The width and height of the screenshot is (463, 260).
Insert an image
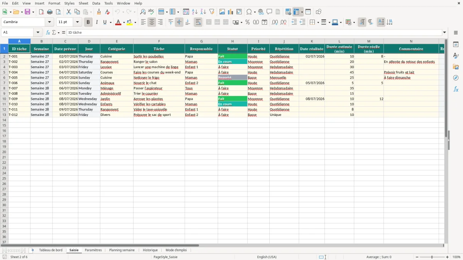(222, 12)
